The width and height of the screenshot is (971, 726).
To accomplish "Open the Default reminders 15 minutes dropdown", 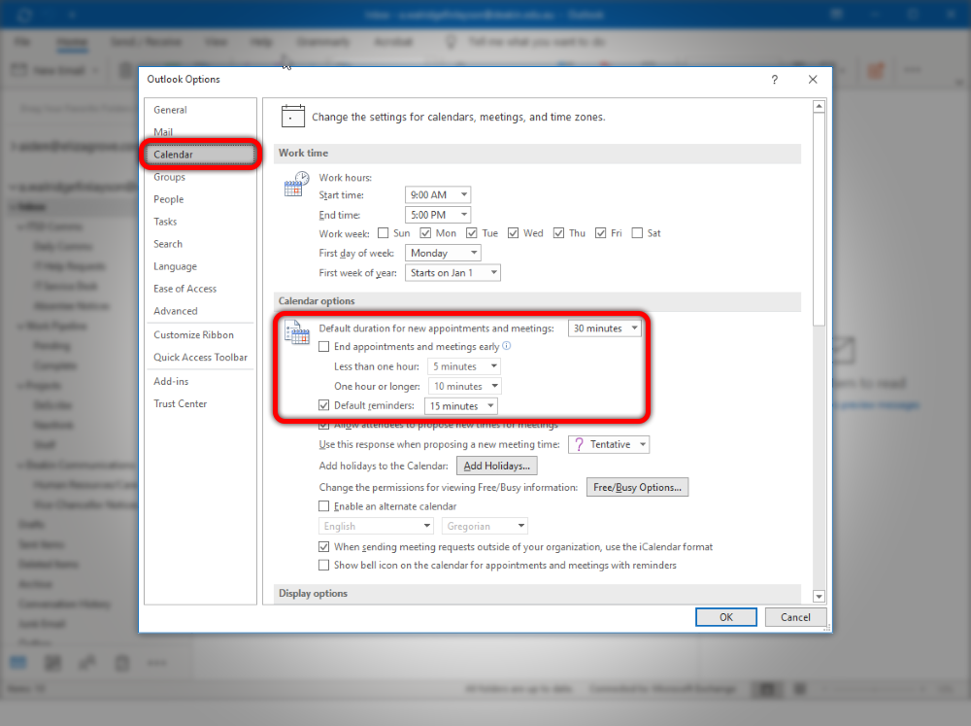I will (x=460, y=406).
